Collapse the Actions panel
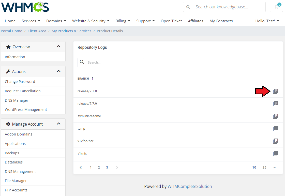This screenshot has height=196, width=285. (58, 71)
